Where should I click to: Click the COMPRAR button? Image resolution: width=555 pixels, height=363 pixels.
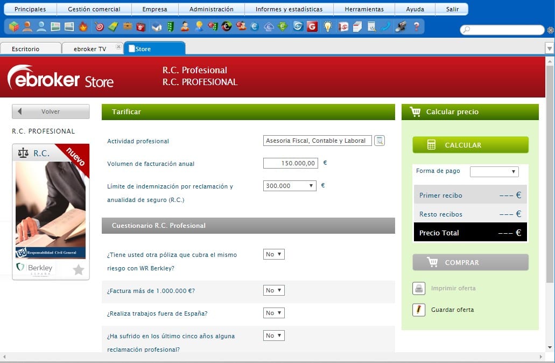coord(470,262)
